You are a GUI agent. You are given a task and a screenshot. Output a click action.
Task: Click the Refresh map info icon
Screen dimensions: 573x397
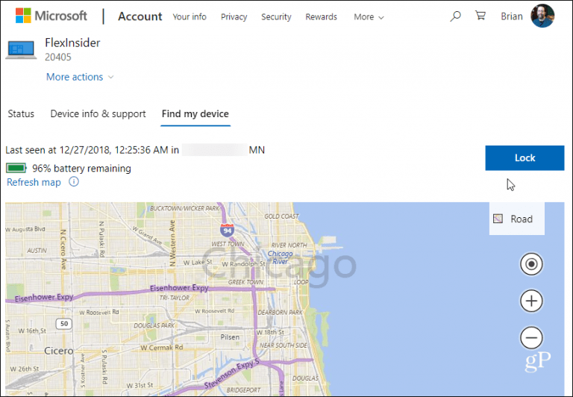74,181
